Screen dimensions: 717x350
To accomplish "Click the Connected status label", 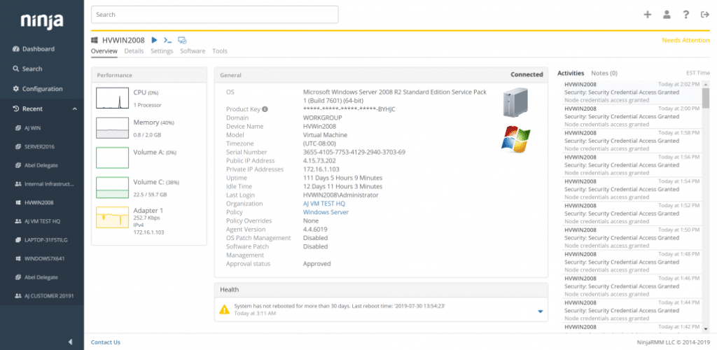I will pyautogui.click(x=527, y=74).
